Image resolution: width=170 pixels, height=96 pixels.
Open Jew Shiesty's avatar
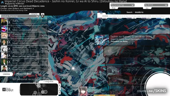click(x=4, y=69)
